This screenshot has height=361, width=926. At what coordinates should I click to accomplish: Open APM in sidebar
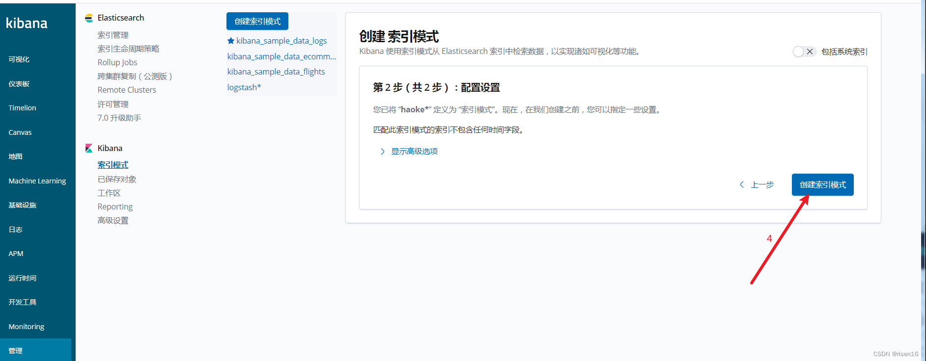[16, 254]
